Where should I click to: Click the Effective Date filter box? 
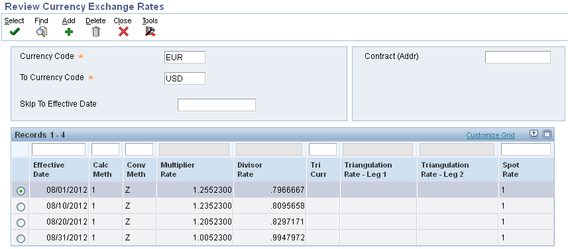point(59,149)
